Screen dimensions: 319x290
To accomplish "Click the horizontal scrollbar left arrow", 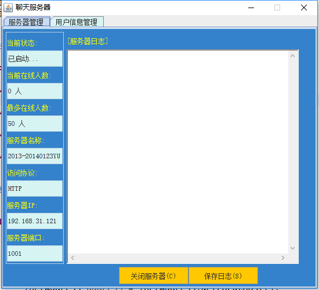I will coord(72,258).
